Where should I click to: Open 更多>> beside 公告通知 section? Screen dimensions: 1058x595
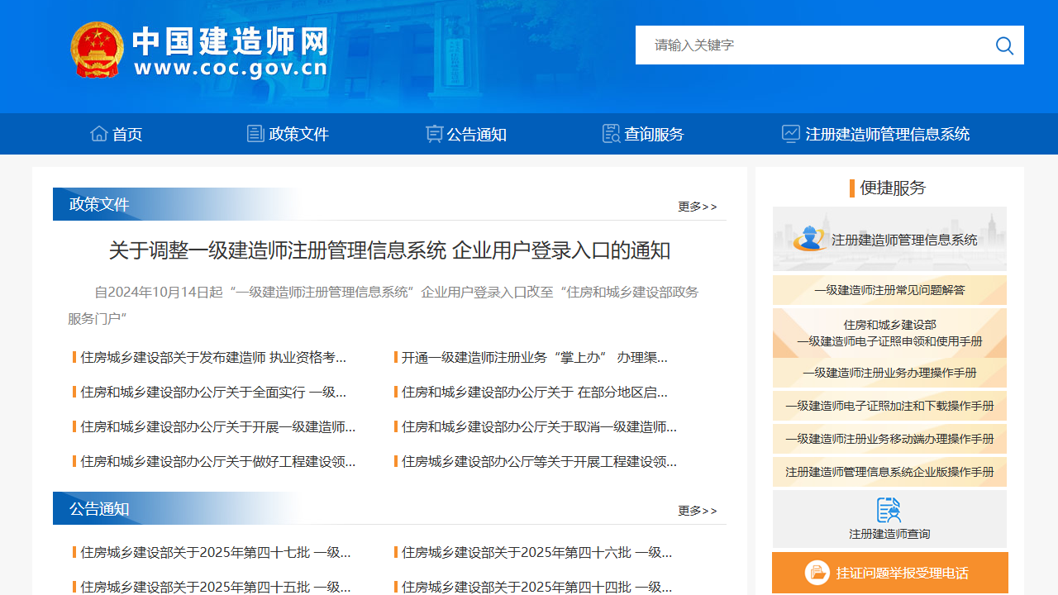point(698,510)
